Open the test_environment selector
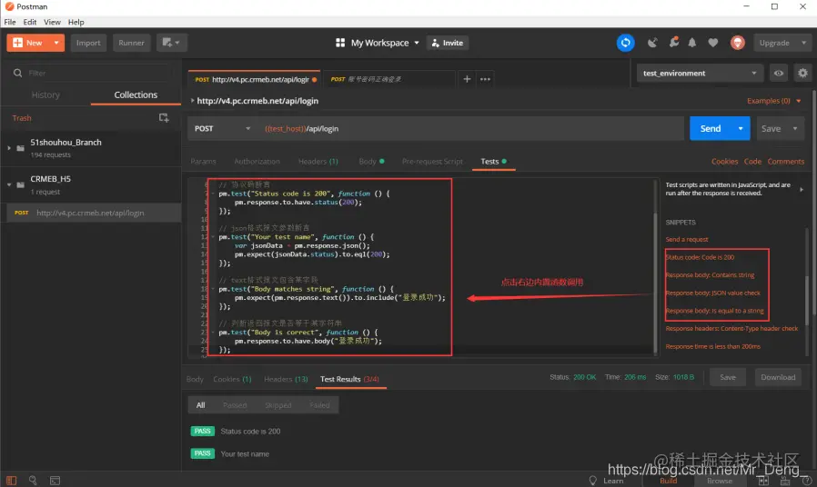817x487 pixels. [700, 74]
